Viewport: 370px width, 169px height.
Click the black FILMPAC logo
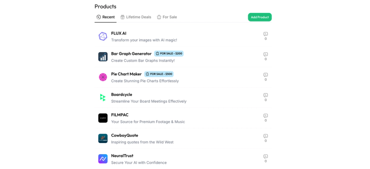tap(103, 118)
